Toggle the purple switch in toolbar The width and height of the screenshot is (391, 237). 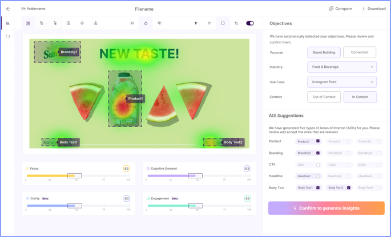(x=250, y=23)
